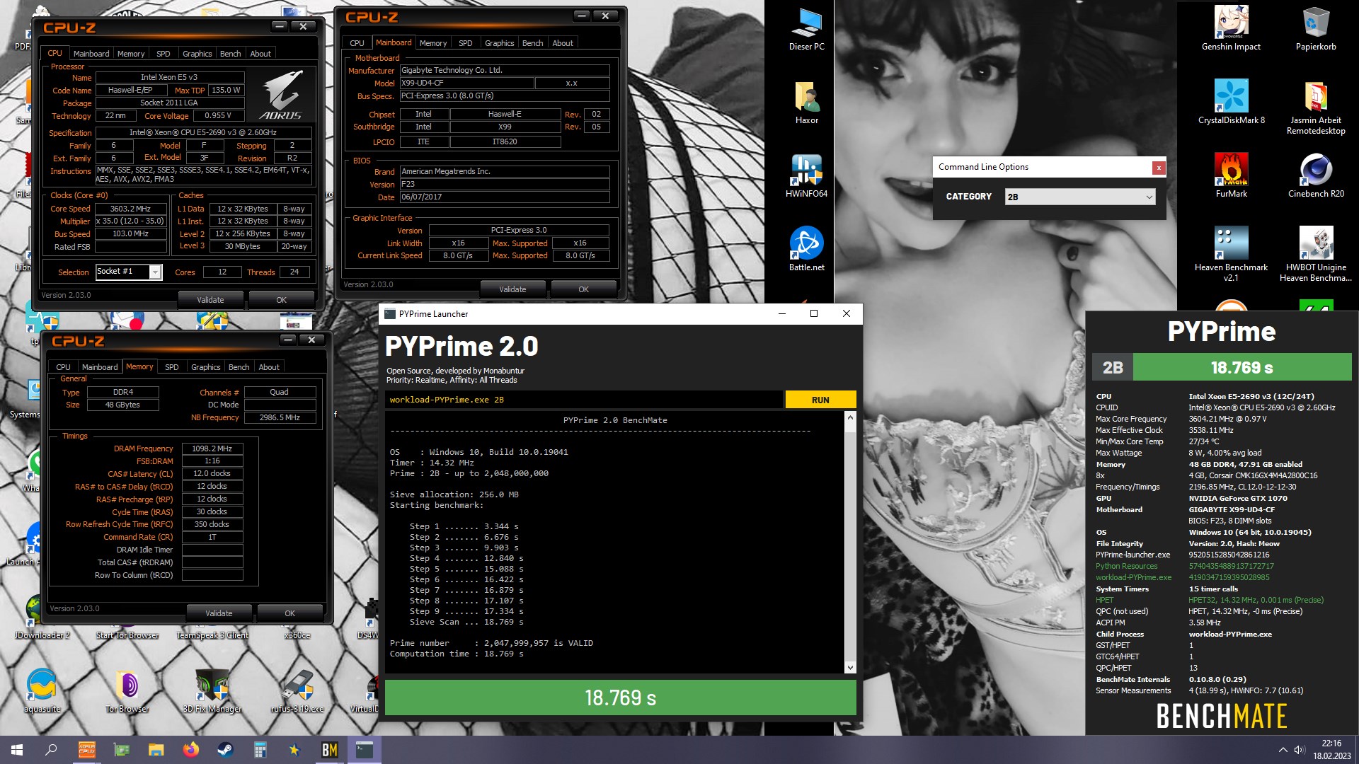Launch HWiNFO64 from desktop
The width and height of the screenshot is (1359, 764).
(806, 176)
